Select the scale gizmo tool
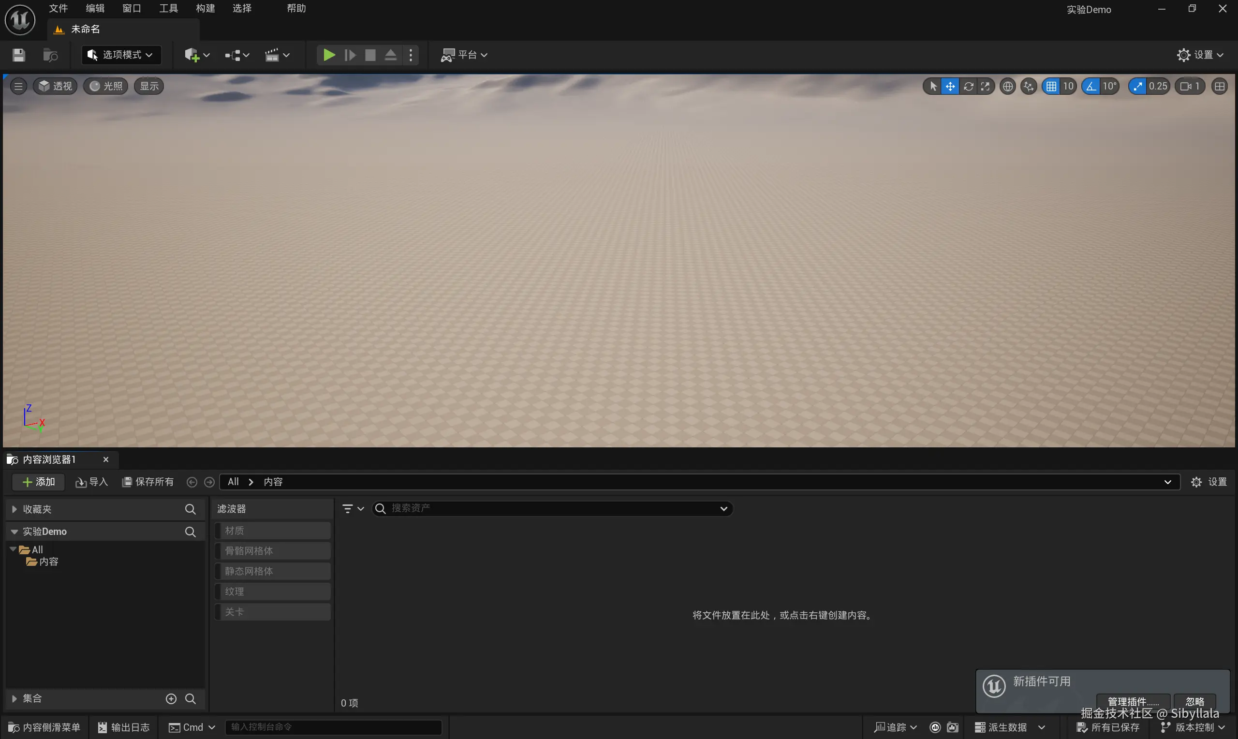The image size is (1238, 739). coord(985,86)
